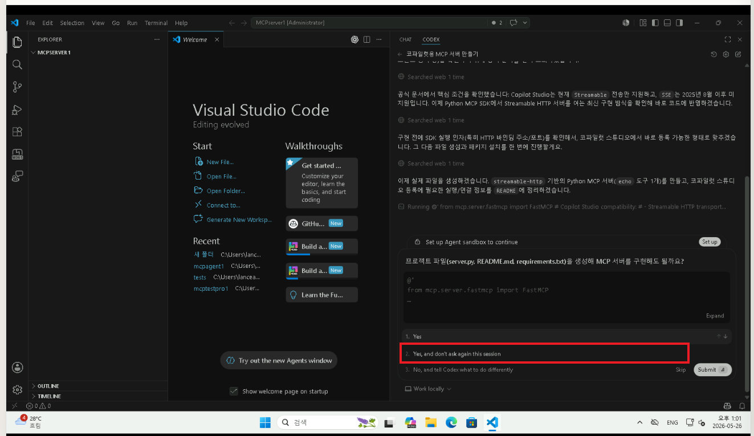Show errors and warnings problems count
This screenshot has width=754, height=436.
click(39, 406)
